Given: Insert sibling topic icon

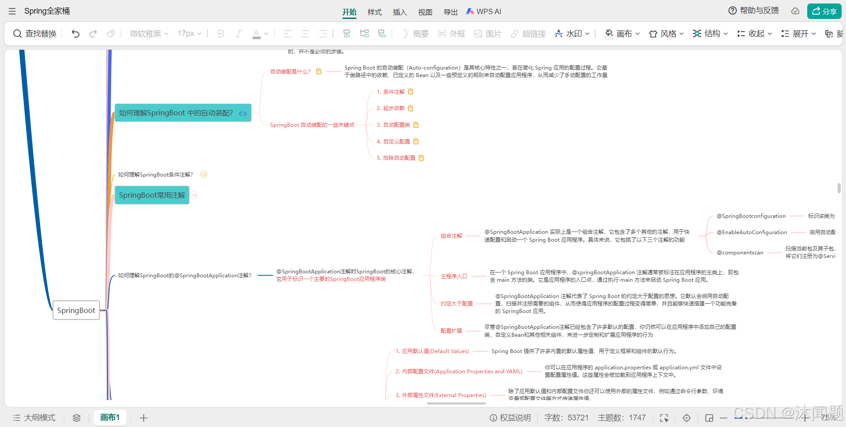Looking at the screenshot, I should coord(347,33).
